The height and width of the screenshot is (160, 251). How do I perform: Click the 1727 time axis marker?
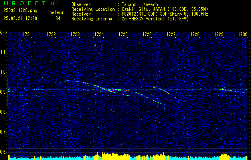(x=171, y=34)
